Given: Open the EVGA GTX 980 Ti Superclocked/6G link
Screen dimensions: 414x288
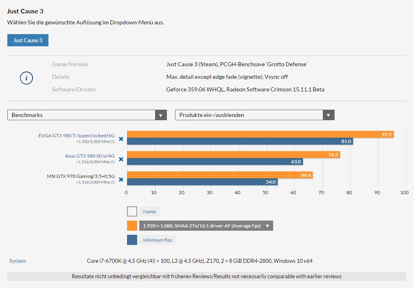Looking at the screenshot, I should (77, 135).
